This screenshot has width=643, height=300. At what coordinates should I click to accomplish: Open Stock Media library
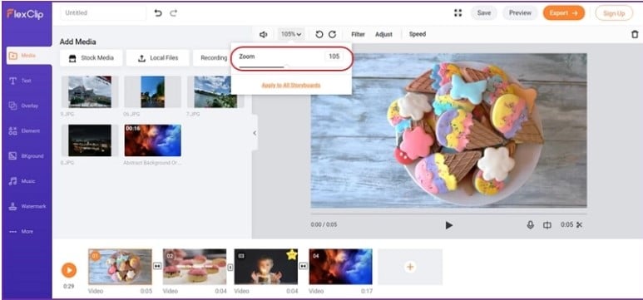click(91, 58)
